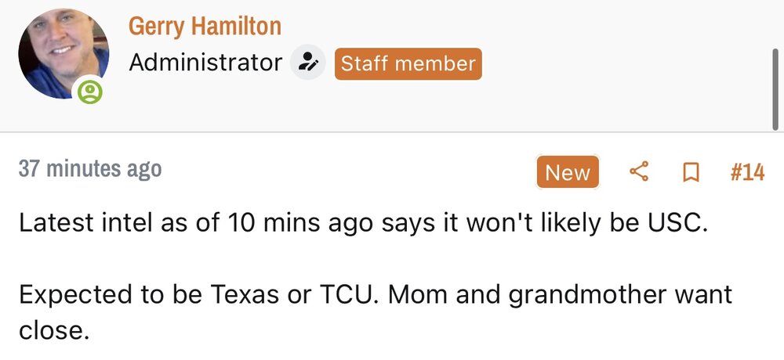Click the Staff member badge
This screenshot has width=784, height=360.
(x=408, y=63)
